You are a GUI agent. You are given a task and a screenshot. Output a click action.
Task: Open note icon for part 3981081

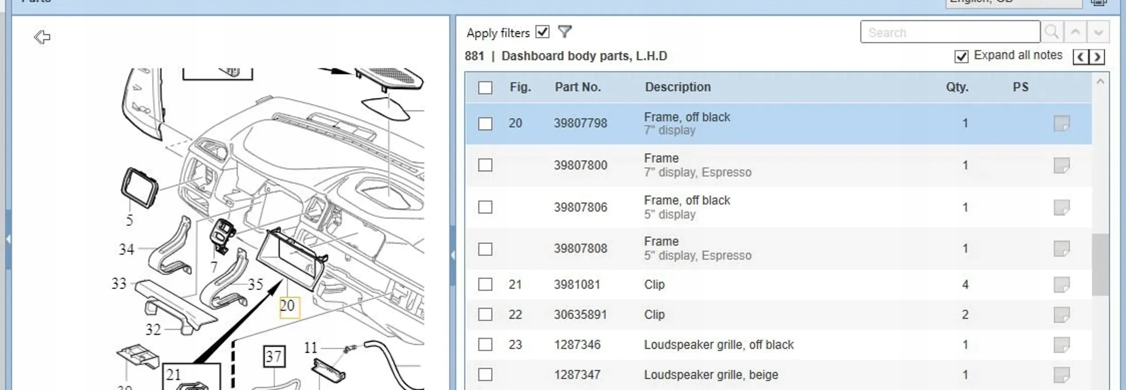[1062, 285]
